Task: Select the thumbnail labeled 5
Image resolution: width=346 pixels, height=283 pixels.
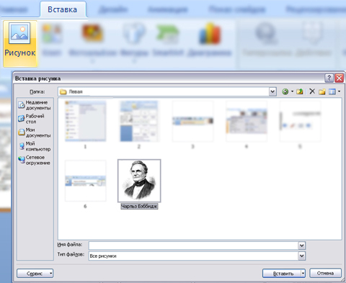Action: pos(300,121)
